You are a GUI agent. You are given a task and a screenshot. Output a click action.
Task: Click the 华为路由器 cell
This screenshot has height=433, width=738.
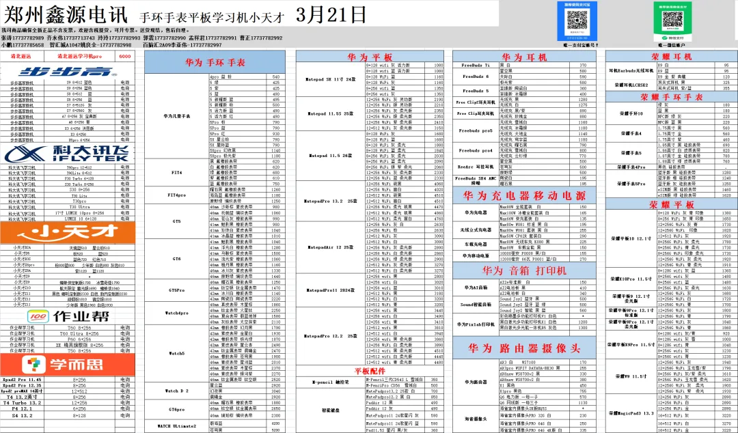tap(476, 382)
